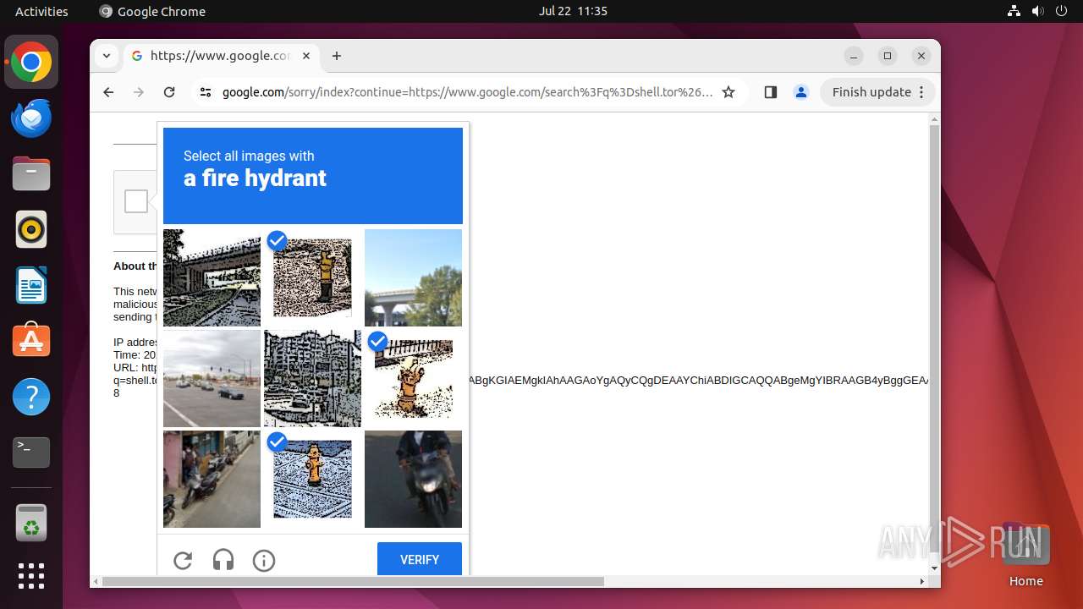Show the applications grid

click(31, 576)
